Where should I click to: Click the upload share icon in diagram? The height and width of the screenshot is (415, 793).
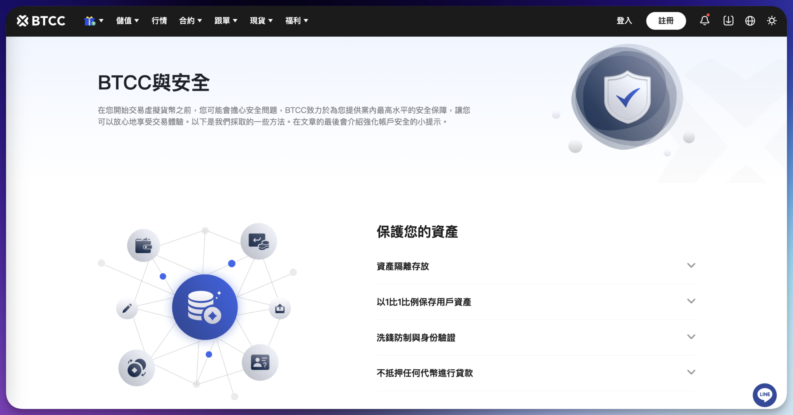(280, 308)
